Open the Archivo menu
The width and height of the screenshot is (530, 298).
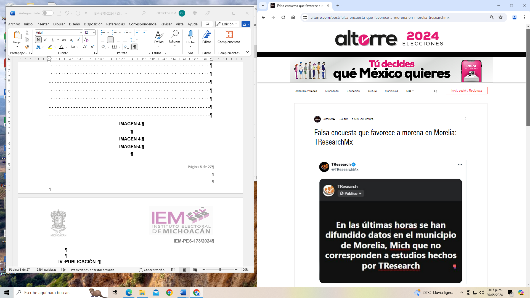[14, 24]
